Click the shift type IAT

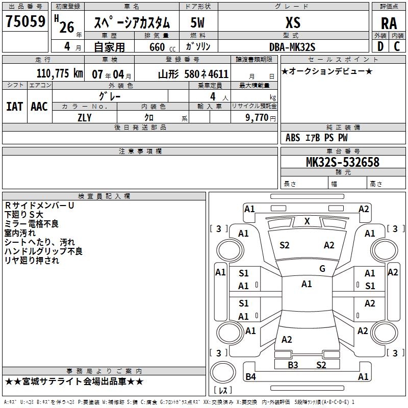[x=15, y=107]
